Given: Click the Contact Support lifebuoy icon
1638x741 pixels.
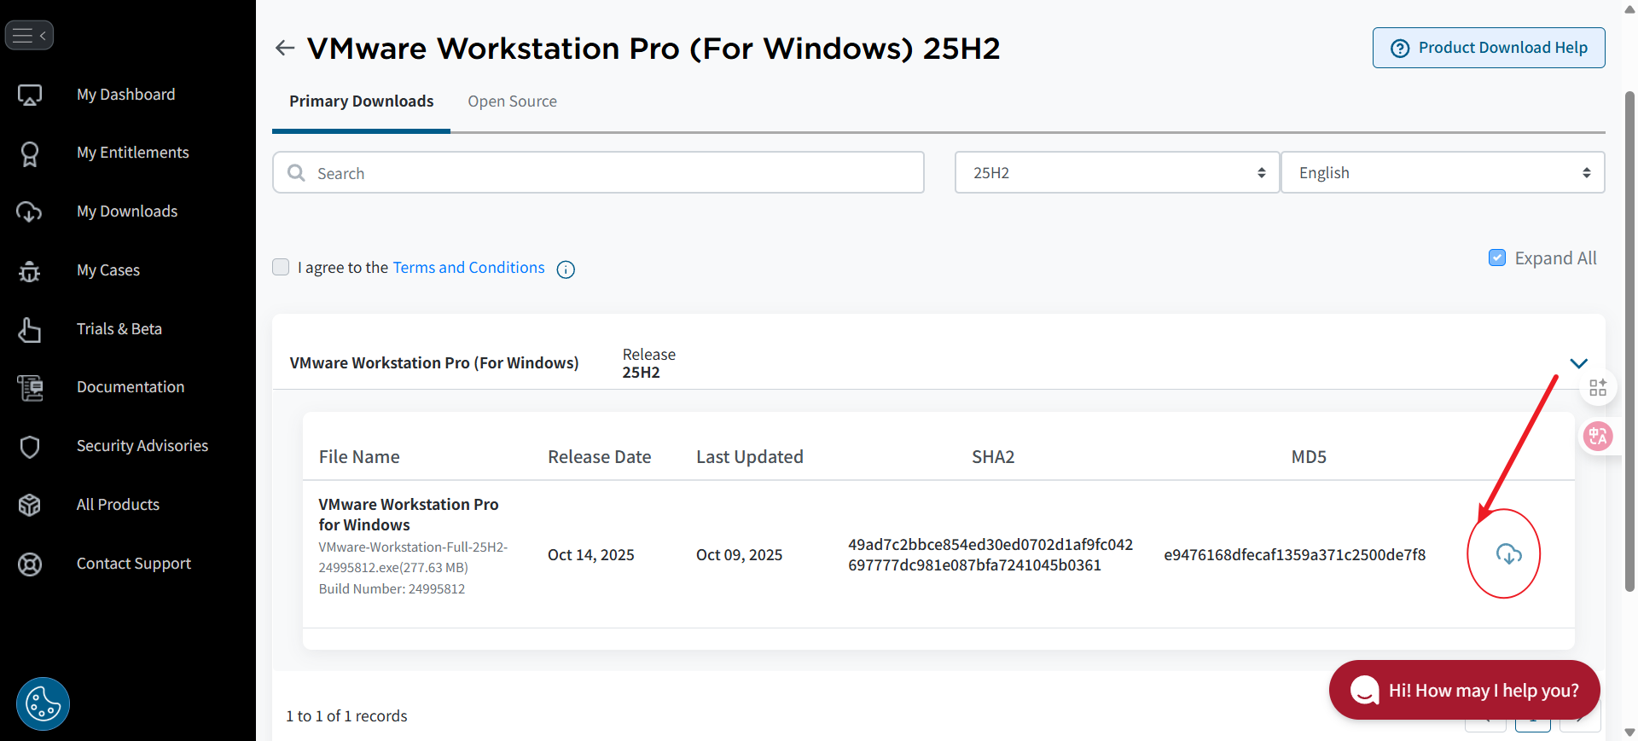Looking at the screenshot, I should coord(30,564).
